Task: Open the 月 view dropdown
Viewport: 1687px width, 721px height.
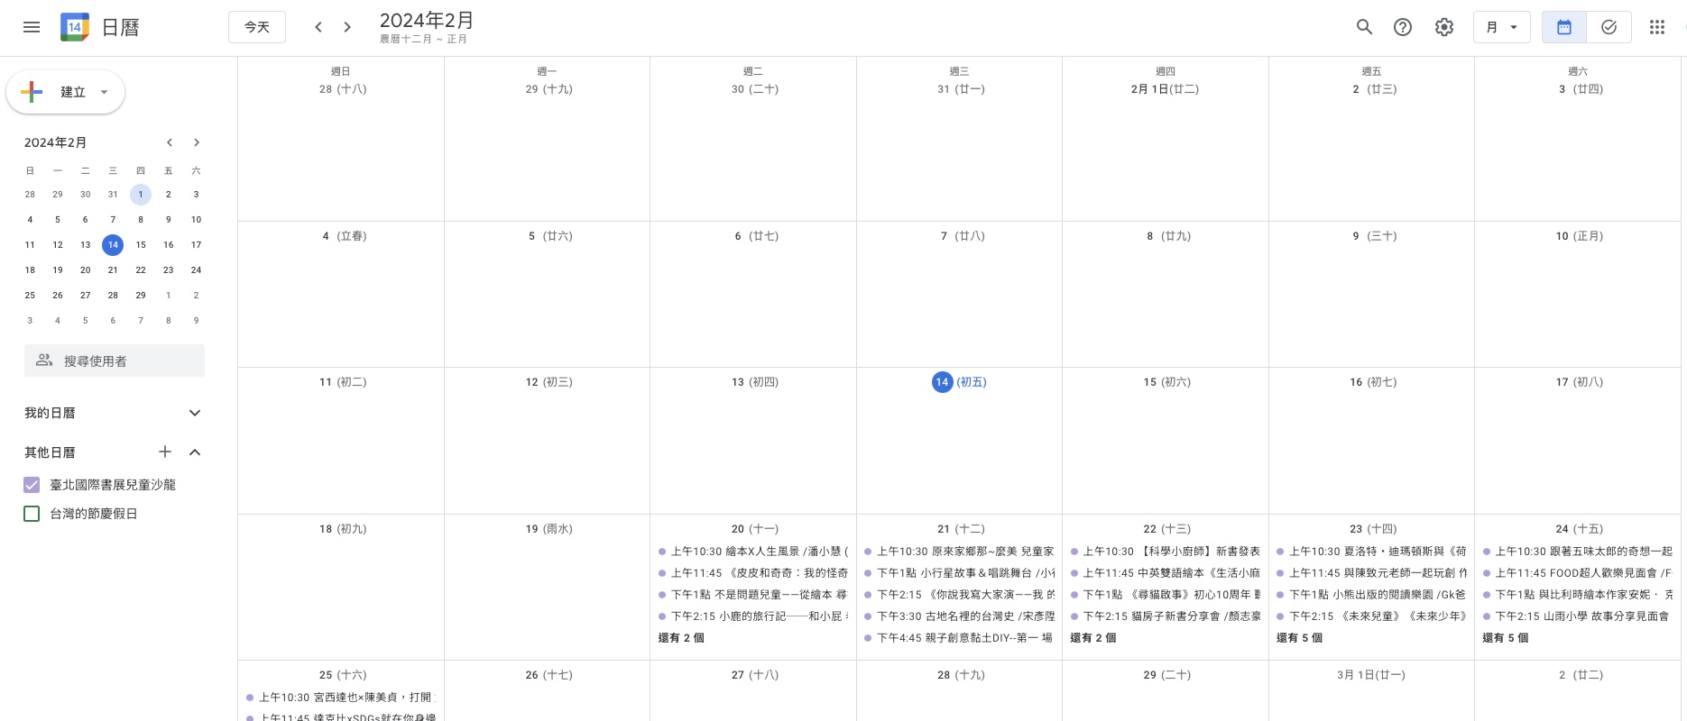Action: [x=1501, y=27]
